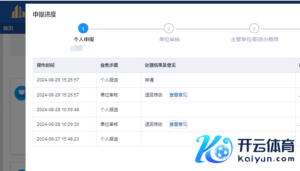Screen dimensions: 300x171
Task: Select the 主管单位/职改办推荐 step label
Action: coord(254,39)
